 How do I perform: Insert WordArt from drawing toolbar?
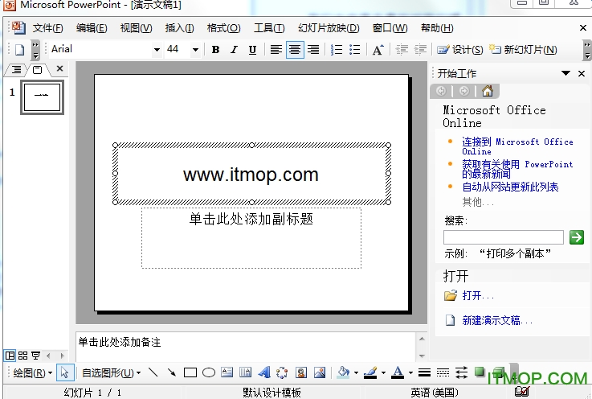(264, 372)
